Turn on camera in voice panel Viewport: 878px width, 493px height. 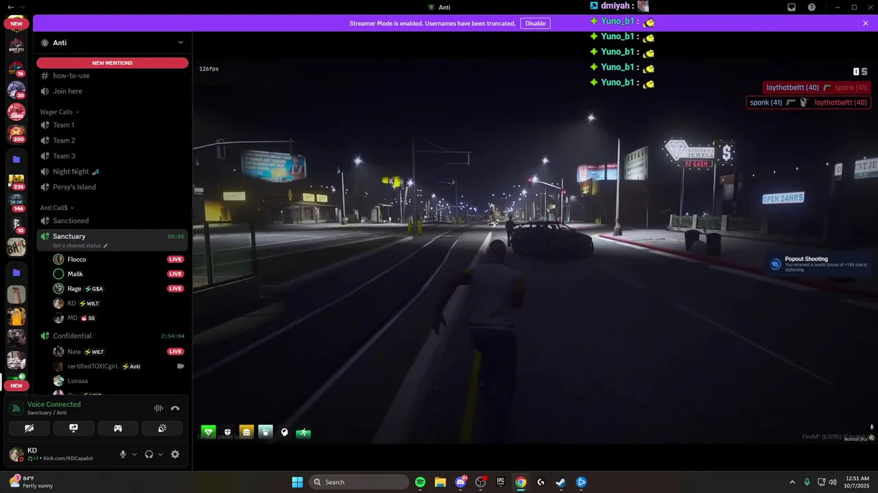(x=29, y=428)
